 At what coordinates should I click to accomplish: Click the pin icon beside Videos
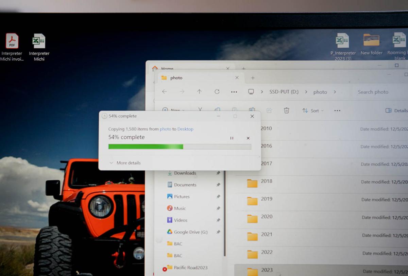click(x=218, y=220)
